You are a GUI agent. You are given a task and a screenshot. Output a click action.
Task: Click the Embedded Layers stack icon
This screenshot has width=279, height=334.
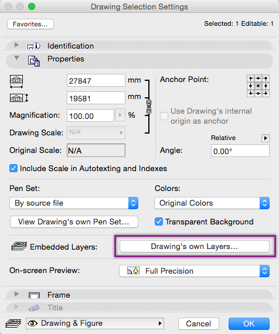point(19,247)
